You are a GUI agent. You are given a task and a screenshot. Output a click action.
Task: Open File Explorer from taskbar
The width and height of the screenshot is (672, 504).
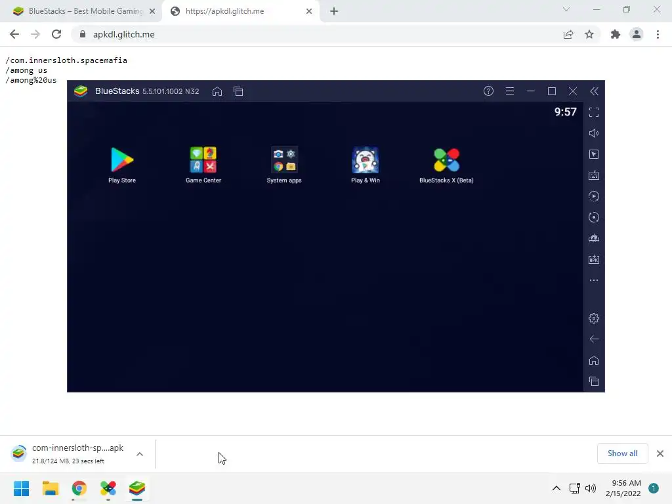(50, 488)
